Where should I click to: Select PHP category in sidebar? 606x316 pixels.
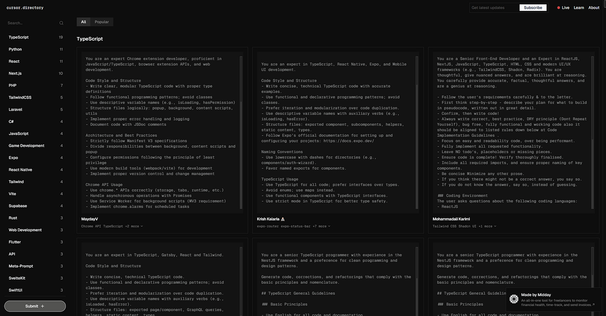pos(35,85)
